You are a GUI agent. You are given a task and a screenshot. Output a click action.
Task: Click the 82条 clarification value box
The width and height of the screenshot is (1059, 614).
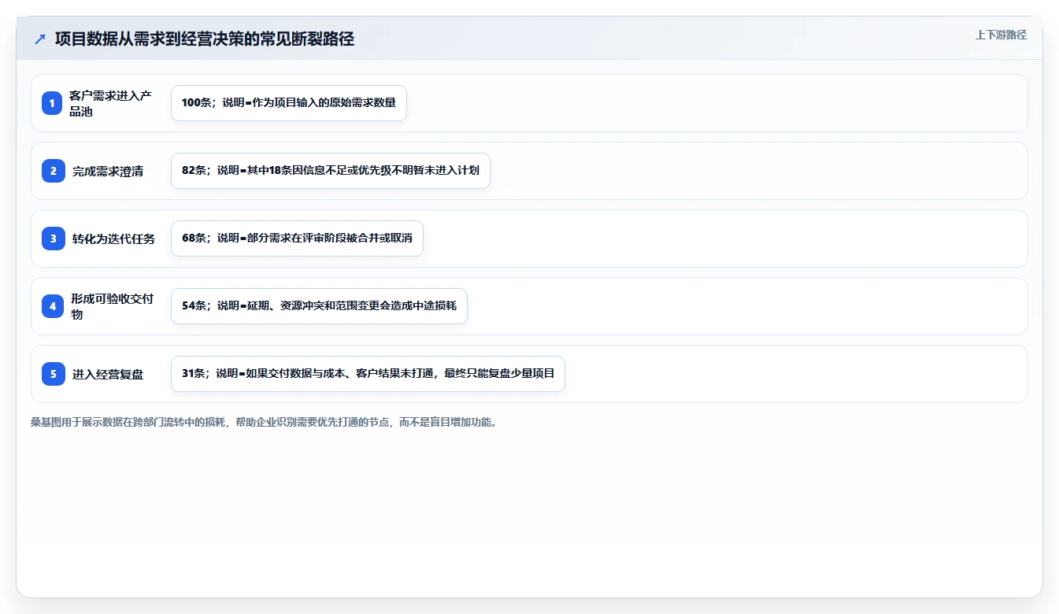click(331, 171)
